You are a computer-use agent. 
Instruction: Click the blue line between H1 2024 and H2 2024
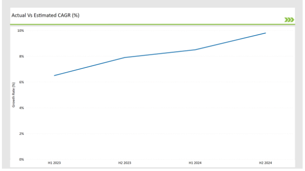coord(230,41)
